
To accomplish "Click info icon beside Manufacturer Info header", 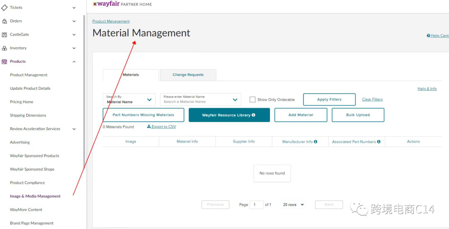I will coord(316,141).
